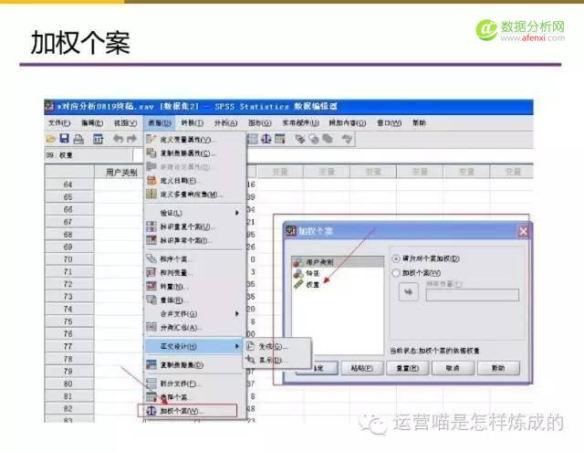Click the 复制数据属性 menu icon
Screen dimensions: 584x452
click(151, 152)
